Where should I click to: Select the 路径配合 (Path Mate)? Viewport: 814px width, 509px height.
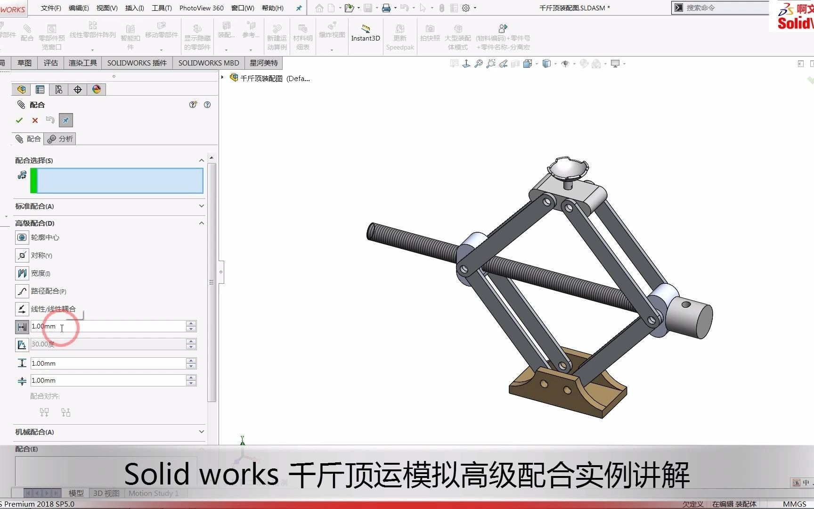click(22, 291)
